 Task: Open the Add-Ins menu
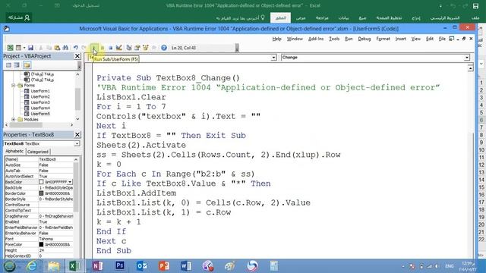click(x=316, y=39)
